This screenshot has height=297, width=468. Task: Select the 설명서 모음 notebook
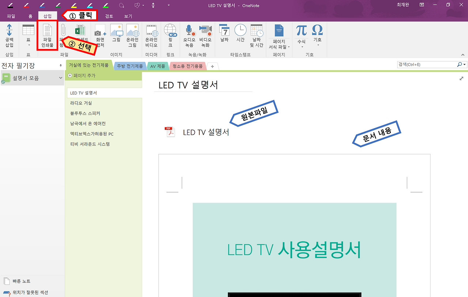[32, 78]
